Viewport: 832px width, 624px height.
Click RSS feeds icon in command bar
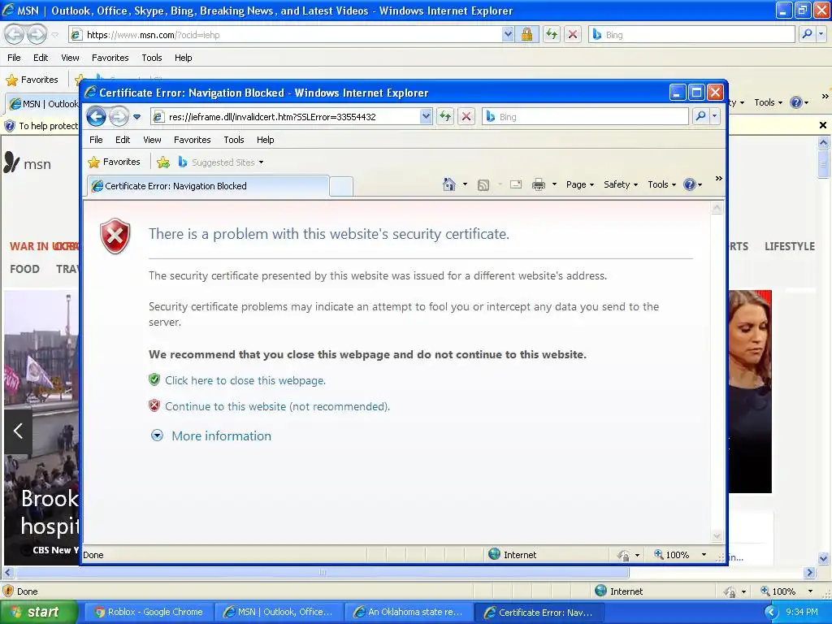pyautogui.click(x=483, y=184)
